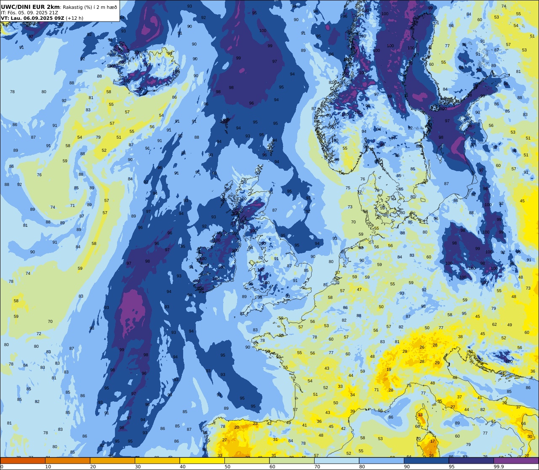This screenshot has height=470, width=539.
Task: Click the 20–30% legend color segment
Action: 112,460
